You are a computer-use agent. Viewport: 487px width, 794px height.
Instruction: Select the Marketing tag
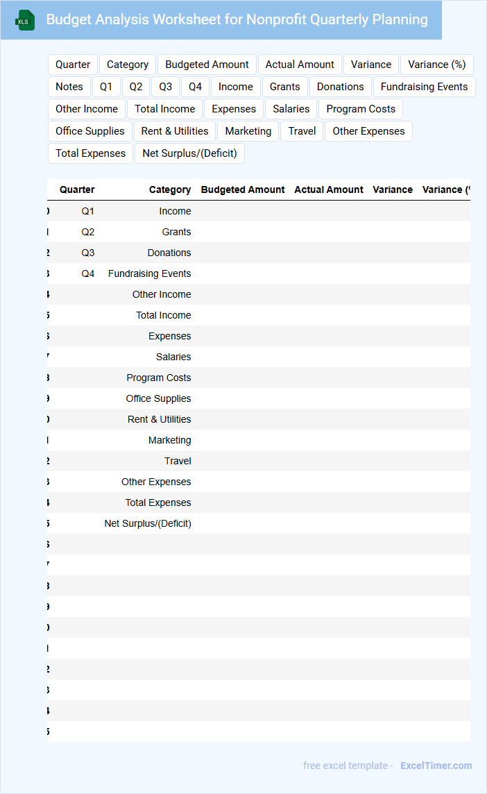click(x=248, y=131)
